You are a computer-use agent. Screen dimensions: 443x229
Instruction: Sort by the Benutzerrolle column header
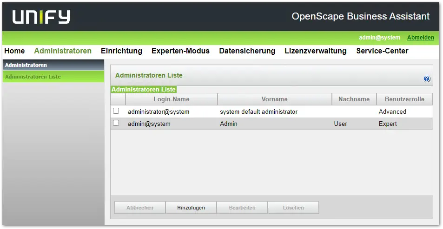point(404,99)
